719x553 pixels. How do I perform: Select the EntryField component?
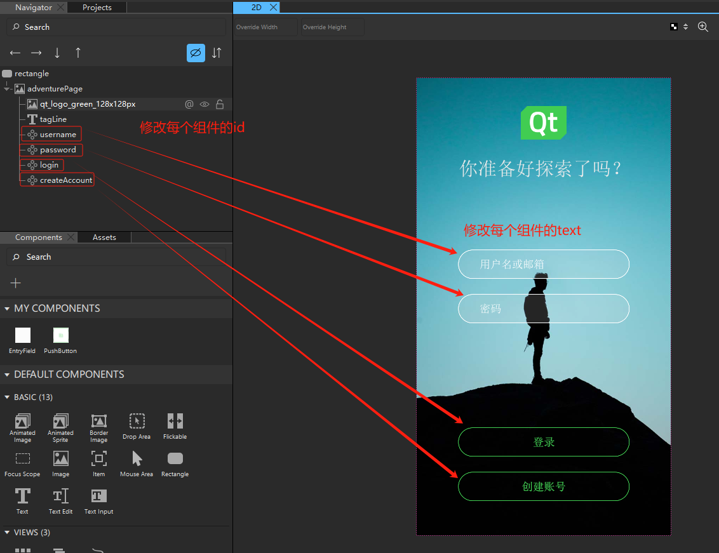pyautogui.click(x=22, y=340)
